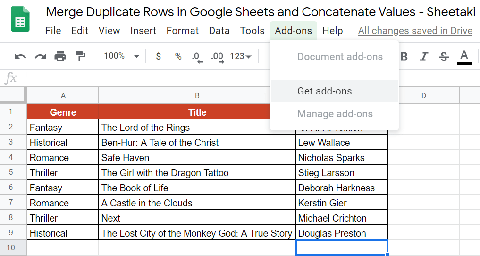This screenshot has height=256, width=480.
Task: Open the File menu
Action: (53, 31)
